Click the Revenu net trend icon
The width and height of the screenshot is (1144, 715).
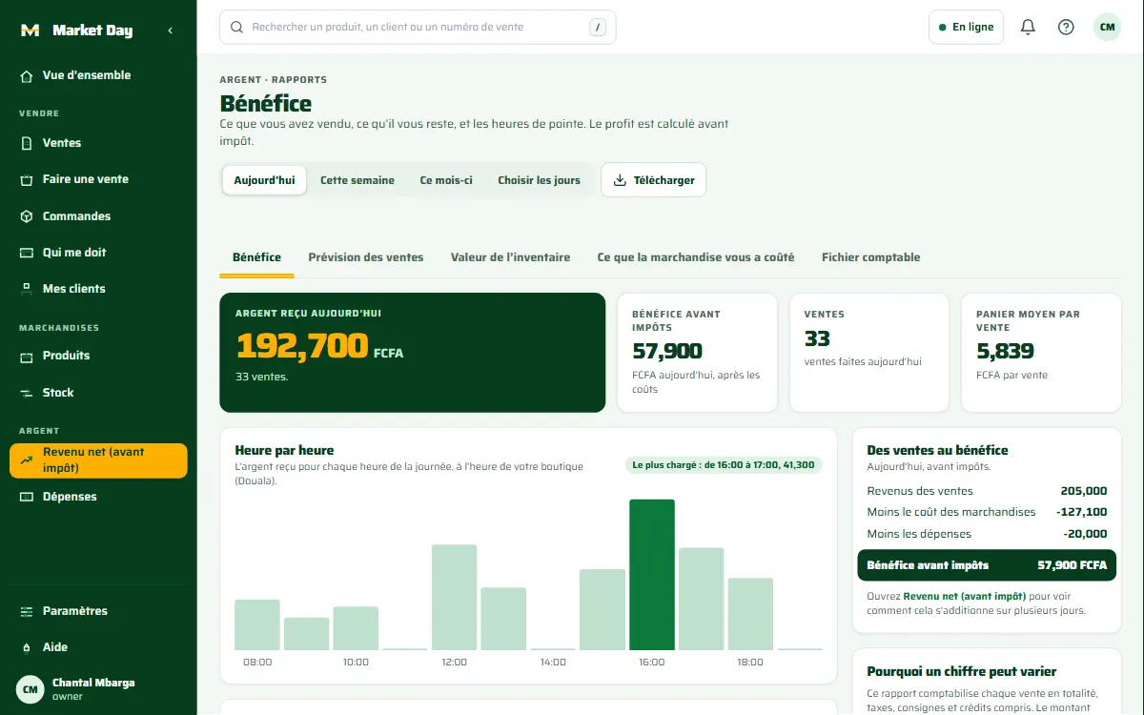[27, 460]
